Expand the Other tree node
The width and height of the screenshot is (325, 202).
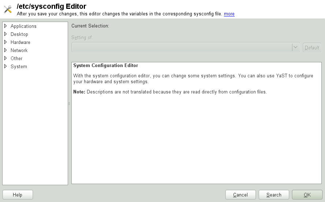(x=5, y=58)
